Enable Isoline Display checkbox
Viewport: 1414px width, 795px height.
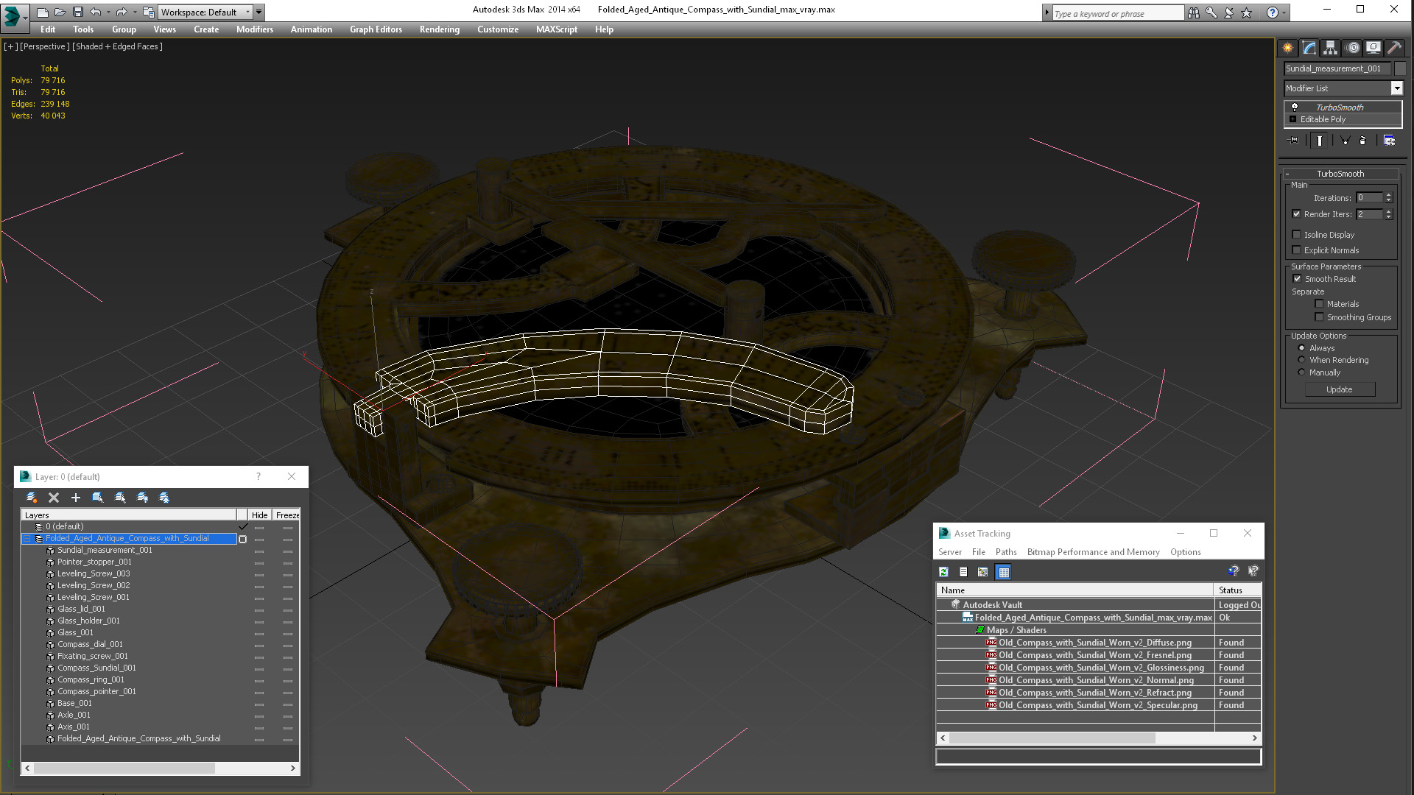coord(1296,235)
